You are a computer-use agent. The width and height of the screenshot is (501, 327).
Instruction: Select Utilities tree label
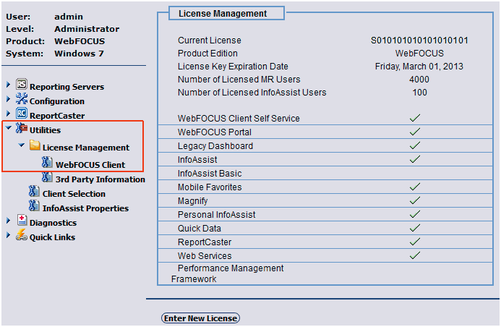pyautogui.click(x=45, y=130)
